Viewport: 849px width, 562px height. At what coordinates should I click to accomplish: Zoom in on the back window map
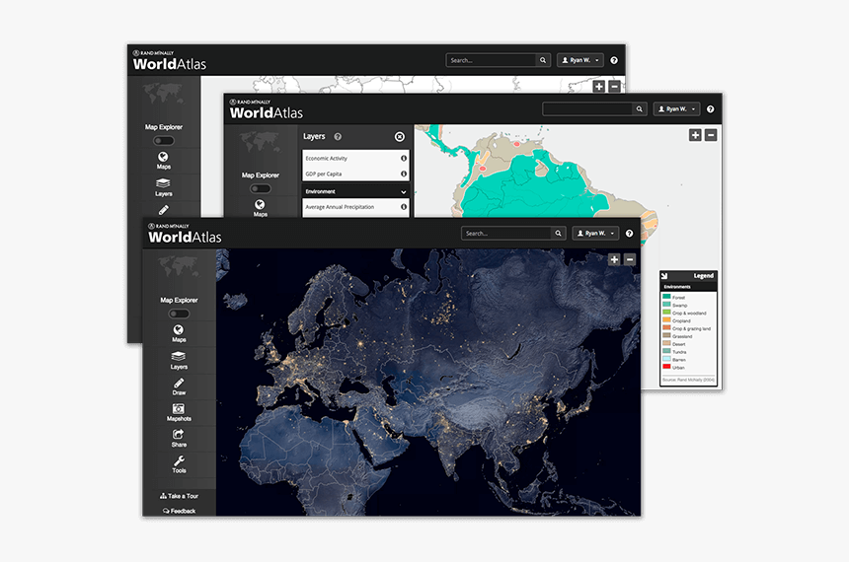599,87
